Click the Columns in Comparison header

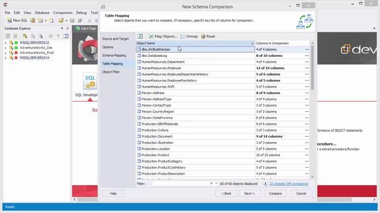click(283, 43)
